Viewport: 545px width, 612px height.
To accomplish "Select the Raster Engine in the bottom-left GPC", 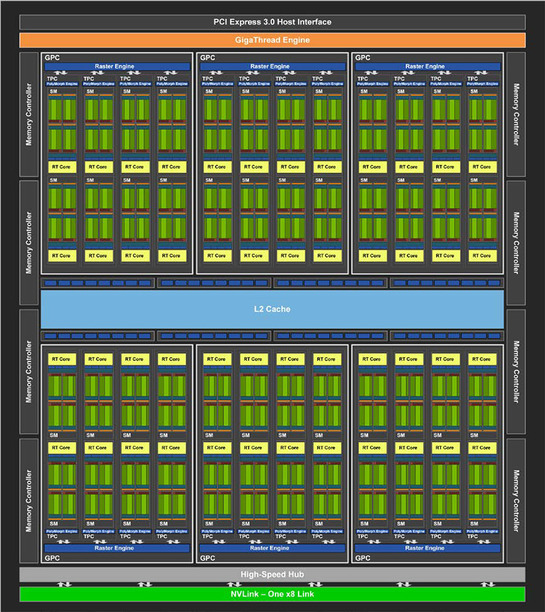I will point(117,548).
